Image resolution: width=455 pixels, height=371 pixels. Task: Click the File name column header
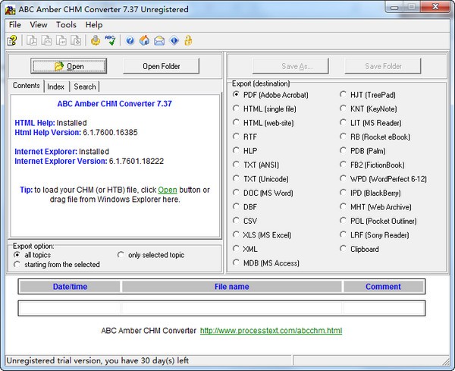pyautogui.click(x=231, y=287)
